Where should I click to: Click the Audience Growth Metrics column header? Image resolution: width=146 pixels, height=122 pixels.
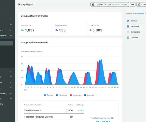click(33, 105)
